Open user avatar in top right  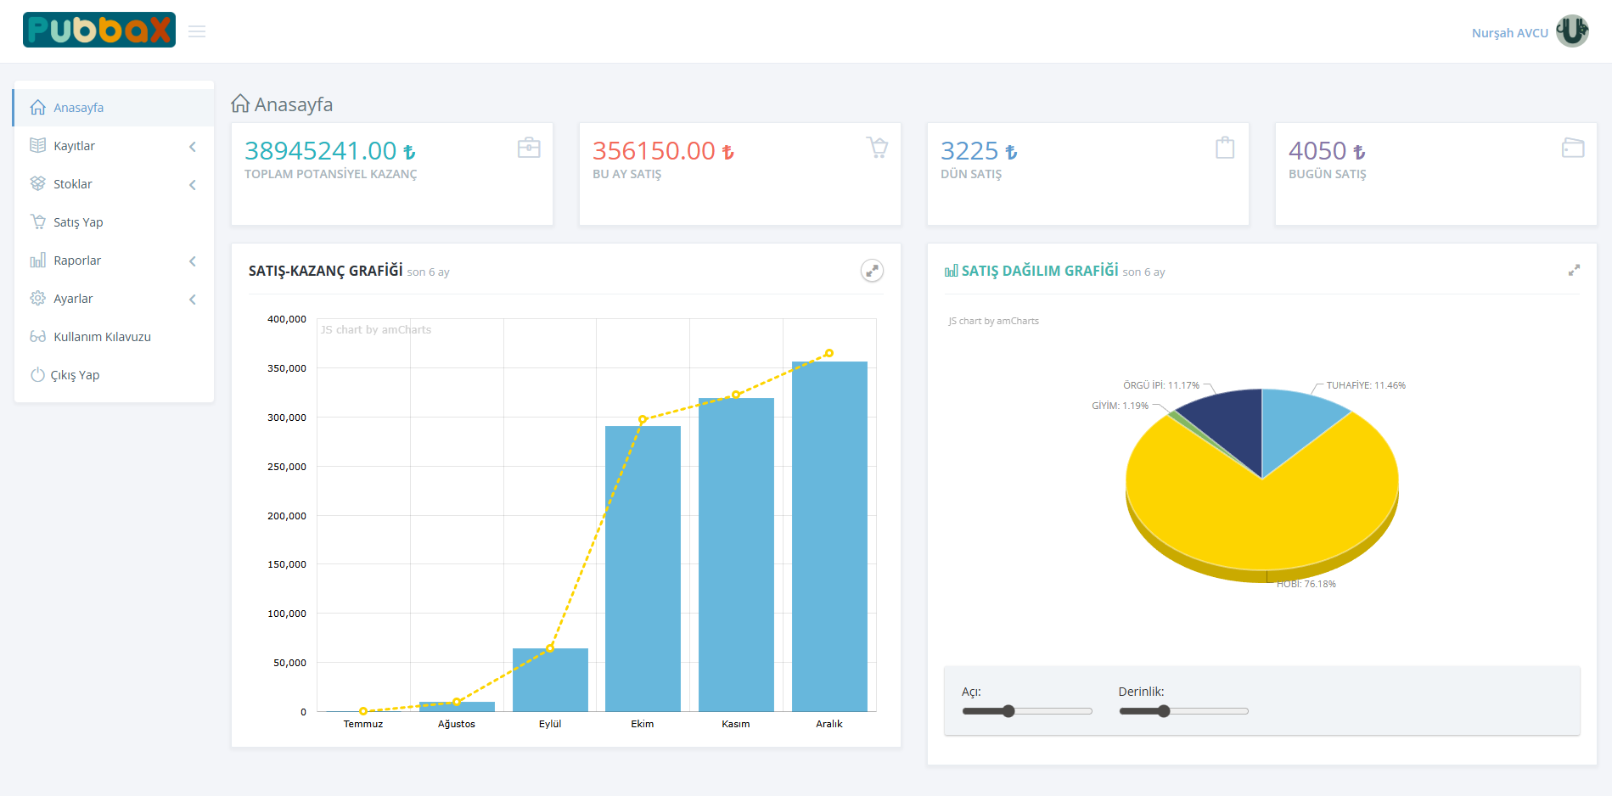(1572, 31)
